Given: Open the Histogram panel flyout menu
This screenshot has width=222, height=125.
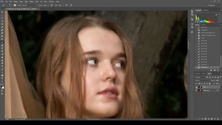Looking at the screenshot, I should [x=221, y=10].
